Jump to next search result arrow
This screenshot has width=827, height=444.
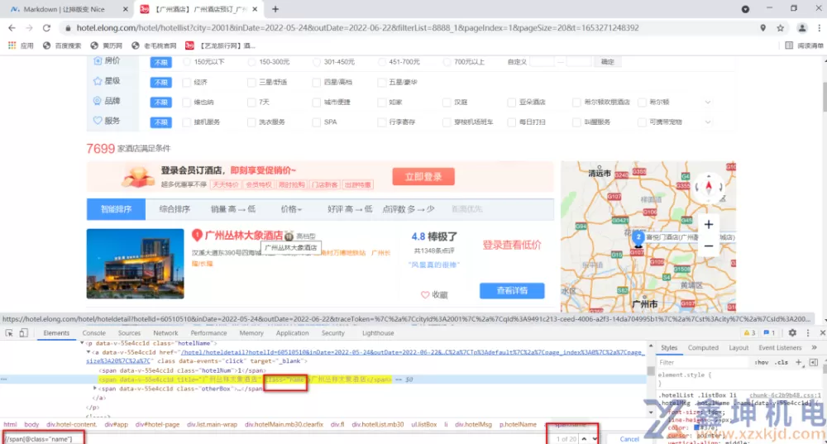click(595, 439)
